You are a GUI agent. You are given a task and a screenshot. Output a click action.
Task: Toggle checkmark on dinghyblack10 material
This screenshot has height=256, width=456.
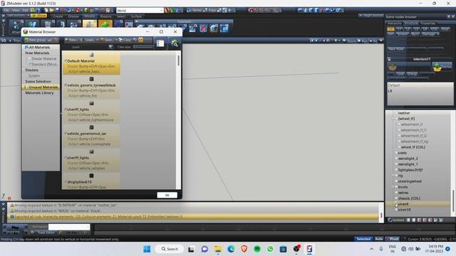coord(66,181)
